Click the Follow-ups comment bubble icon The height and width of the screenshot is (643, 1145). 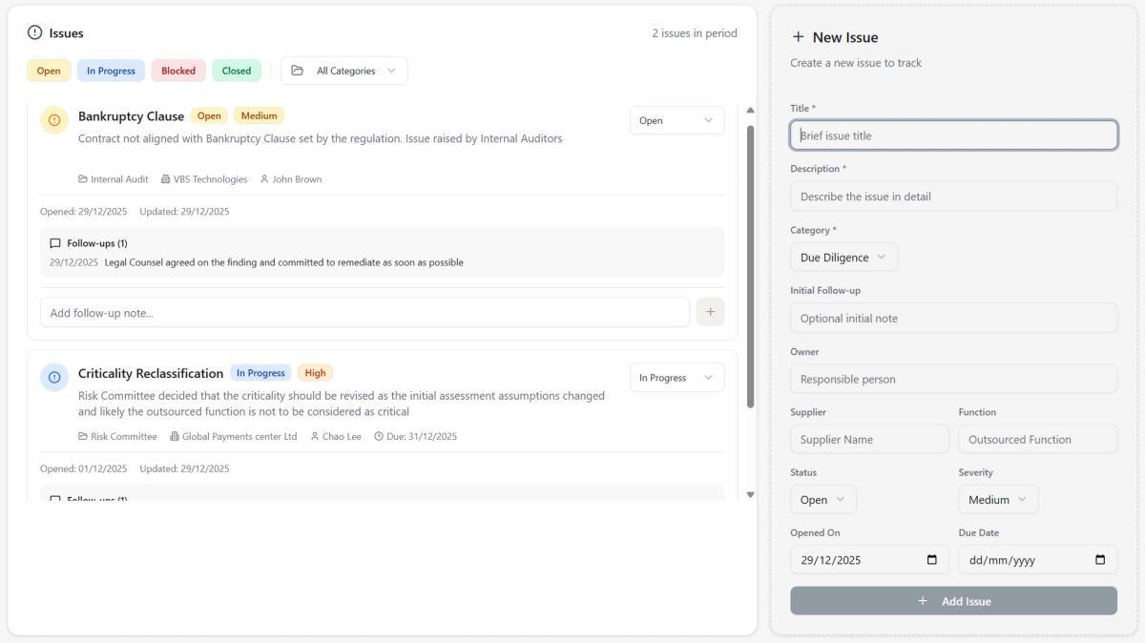(x=55, y=243)
